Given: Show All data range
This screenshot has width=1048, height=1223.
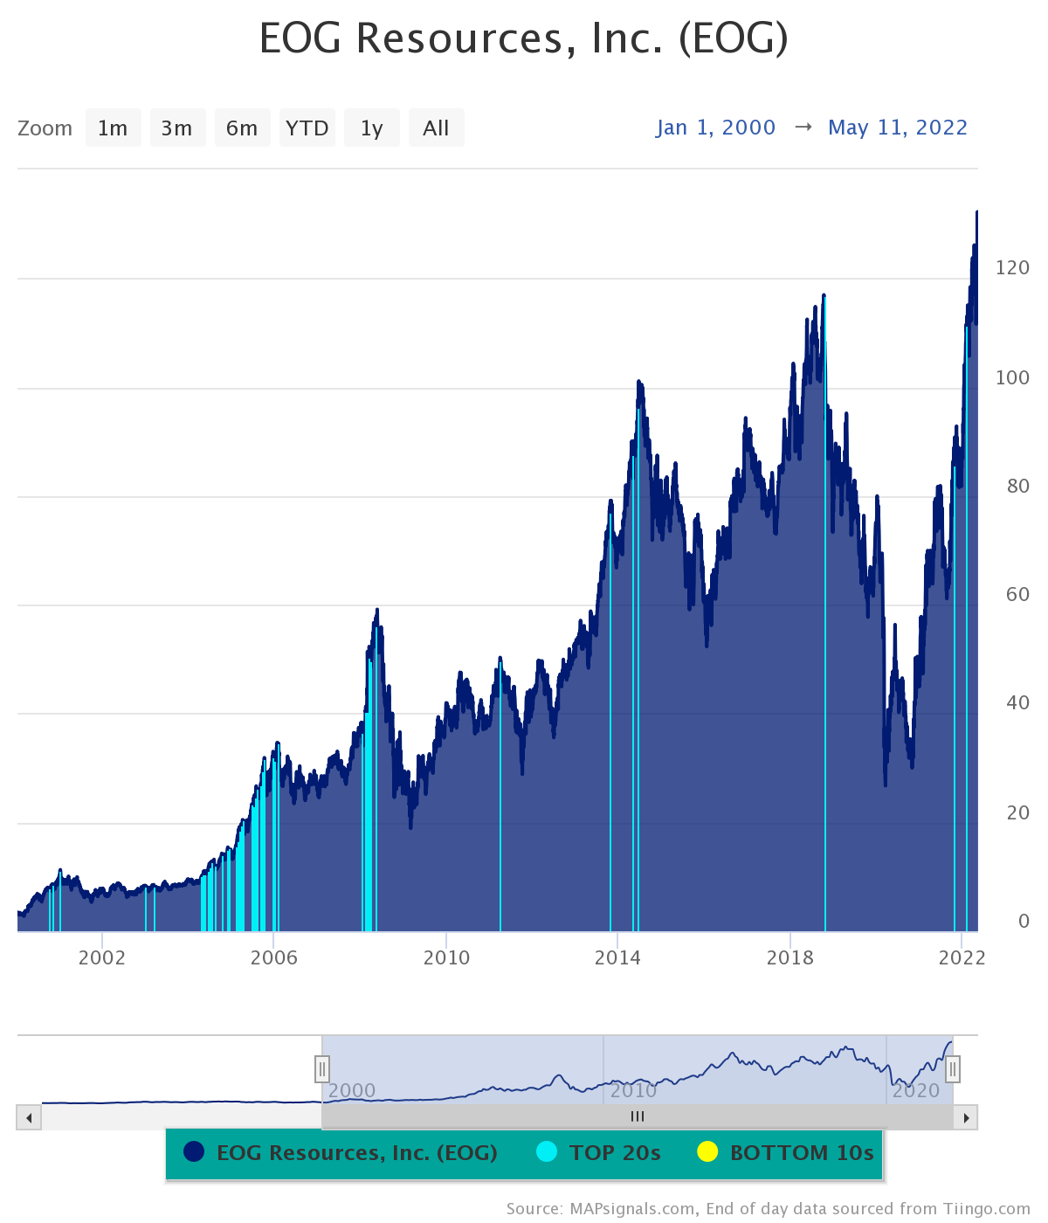Looking at the screenshot, I should coord(436,128).
